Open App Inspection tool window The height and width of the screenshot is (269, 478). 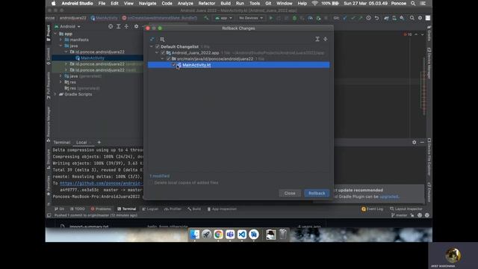coord(222,209)
